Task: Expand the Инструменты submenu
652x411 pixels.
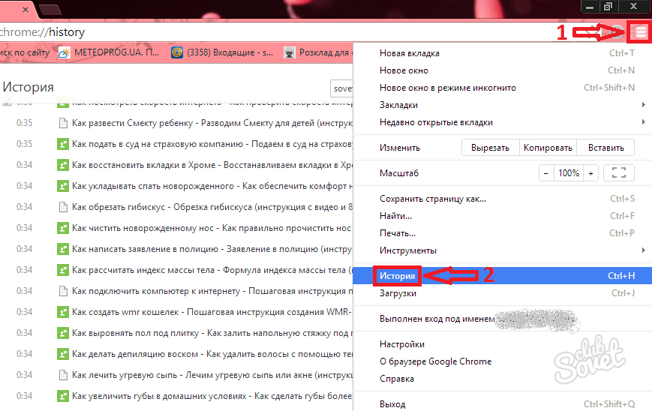Action: click(643, 250)
